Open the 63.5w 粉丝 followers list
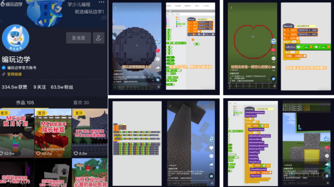Viewport: 334px width, 187px height. coord(62,87)
